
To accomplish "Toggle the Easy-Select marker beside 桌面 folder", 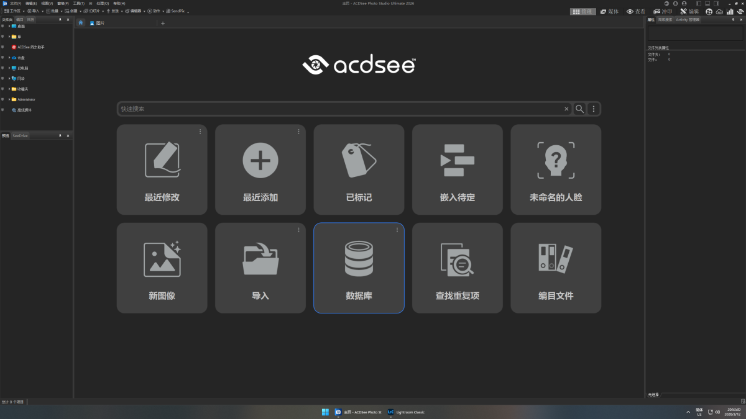I will pyautogui.click(x=2, y=26).
